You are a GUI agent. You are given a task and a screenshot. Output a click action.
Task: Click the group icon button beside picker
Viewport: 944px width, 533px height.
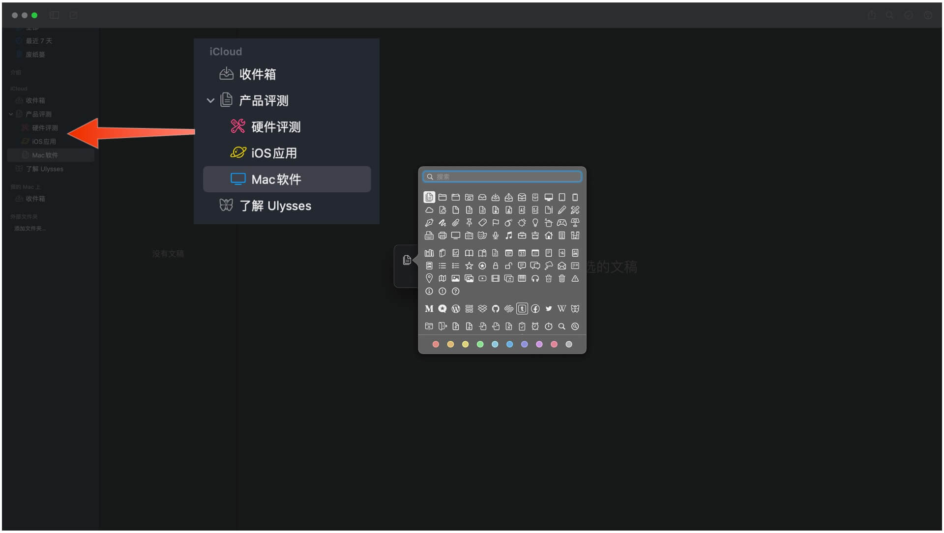coord(407,260)
